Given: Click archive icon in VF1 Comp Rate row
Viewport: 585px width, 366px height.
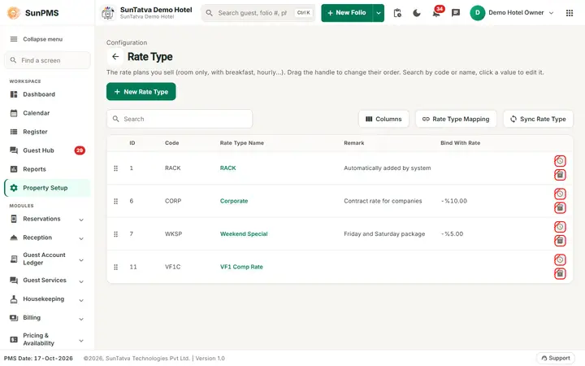Looking at the screenshot, I should point(560,273).
